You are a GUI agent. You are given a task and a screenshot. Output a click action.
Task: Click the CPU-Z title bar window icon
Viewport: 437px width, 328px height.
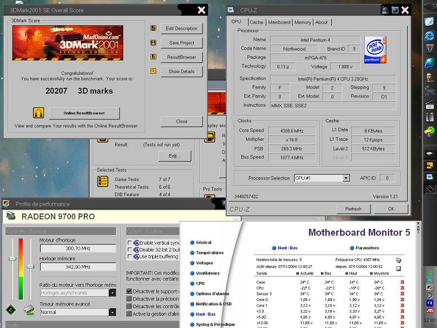(x=231, y=10)
